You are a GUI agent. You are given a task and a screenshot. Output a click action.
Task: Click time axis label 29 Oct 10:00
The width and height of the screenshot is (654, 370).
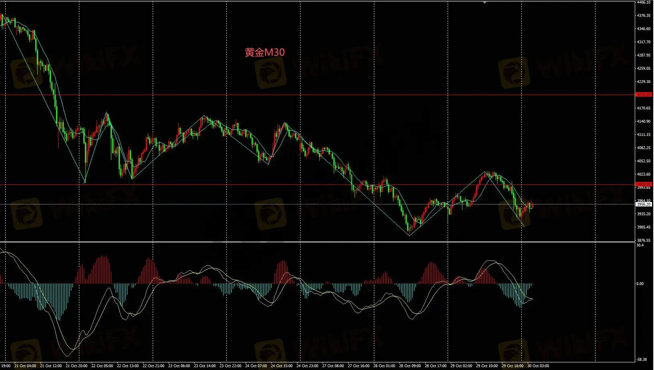point(487,366)
